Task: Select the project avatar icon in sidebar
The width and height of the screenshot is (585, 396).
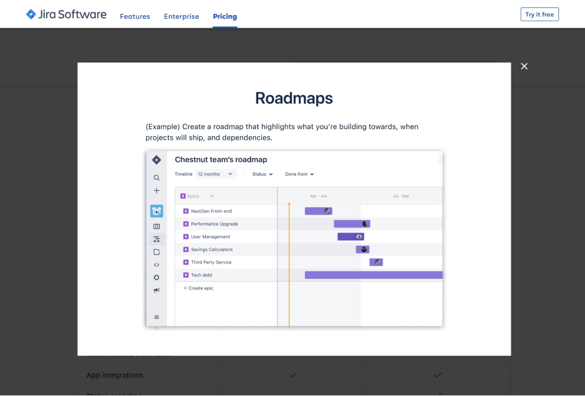Action: coord(156,211)
